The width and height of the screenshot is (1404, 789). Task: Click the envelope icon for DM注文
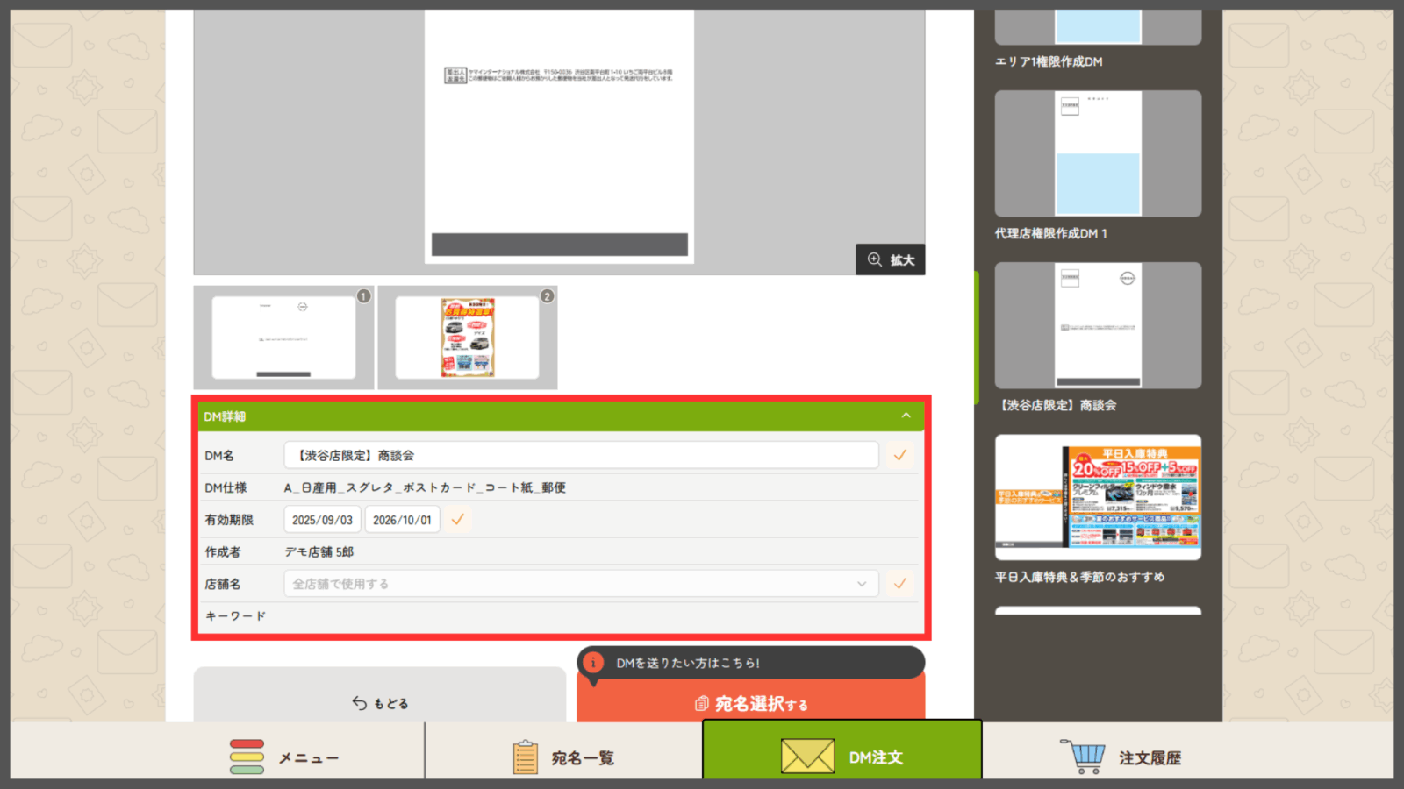click(807, 757)
